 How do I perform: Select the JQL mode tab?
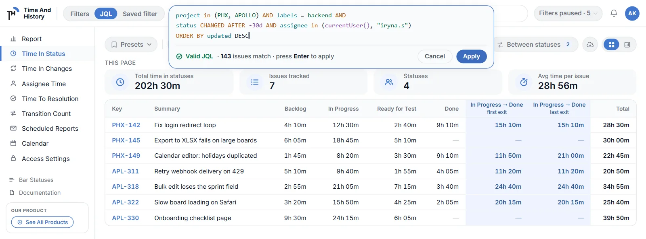(106, 14)
